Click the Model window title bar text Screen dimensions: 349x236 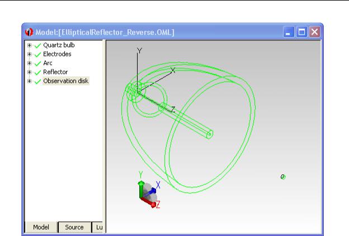pos(105,33)
